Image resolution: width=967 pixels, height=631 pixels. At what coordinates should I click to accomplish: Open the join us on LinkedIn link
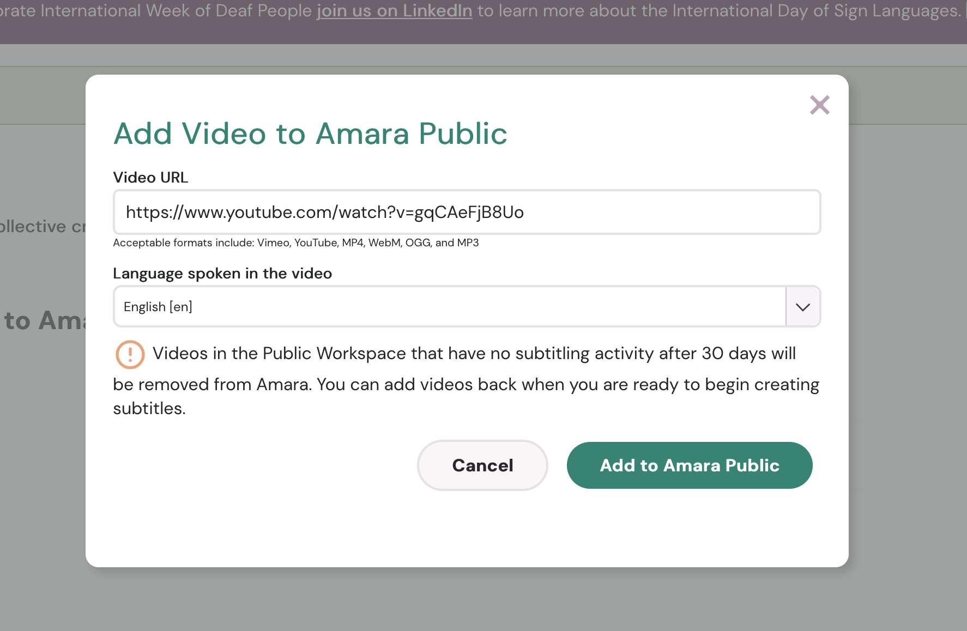coord(394,11)
